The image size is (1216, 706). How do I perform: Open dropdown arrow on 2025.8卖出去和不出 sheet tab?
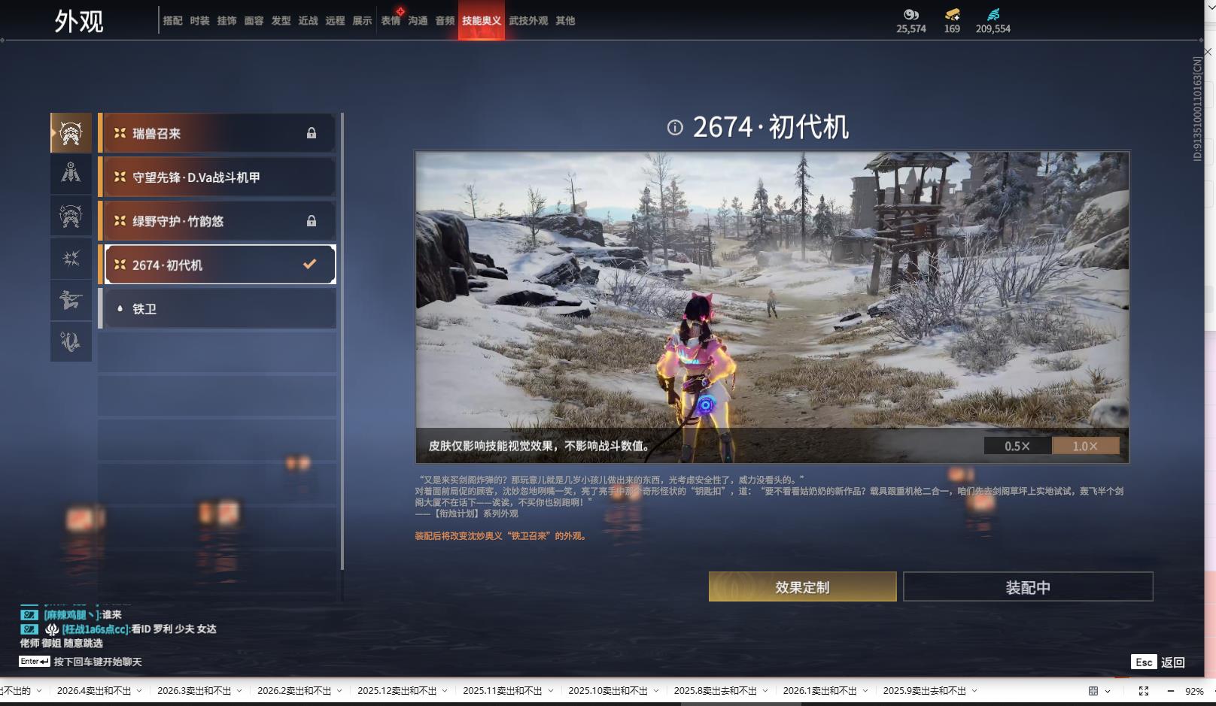tap(765, 691)
